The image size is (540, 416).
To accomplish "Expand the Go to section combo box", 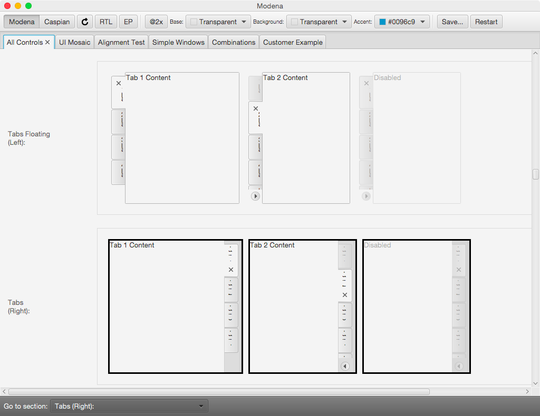I will click(x=129, y=406).
